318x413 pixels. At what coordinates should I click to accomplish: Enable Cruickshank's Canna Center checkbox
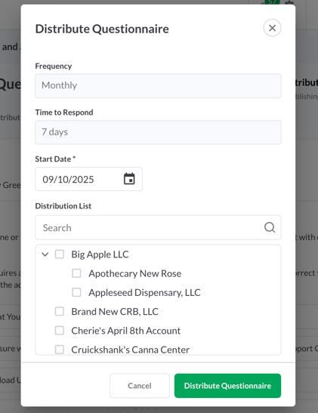pyautogui.click(x=60, y=350)
